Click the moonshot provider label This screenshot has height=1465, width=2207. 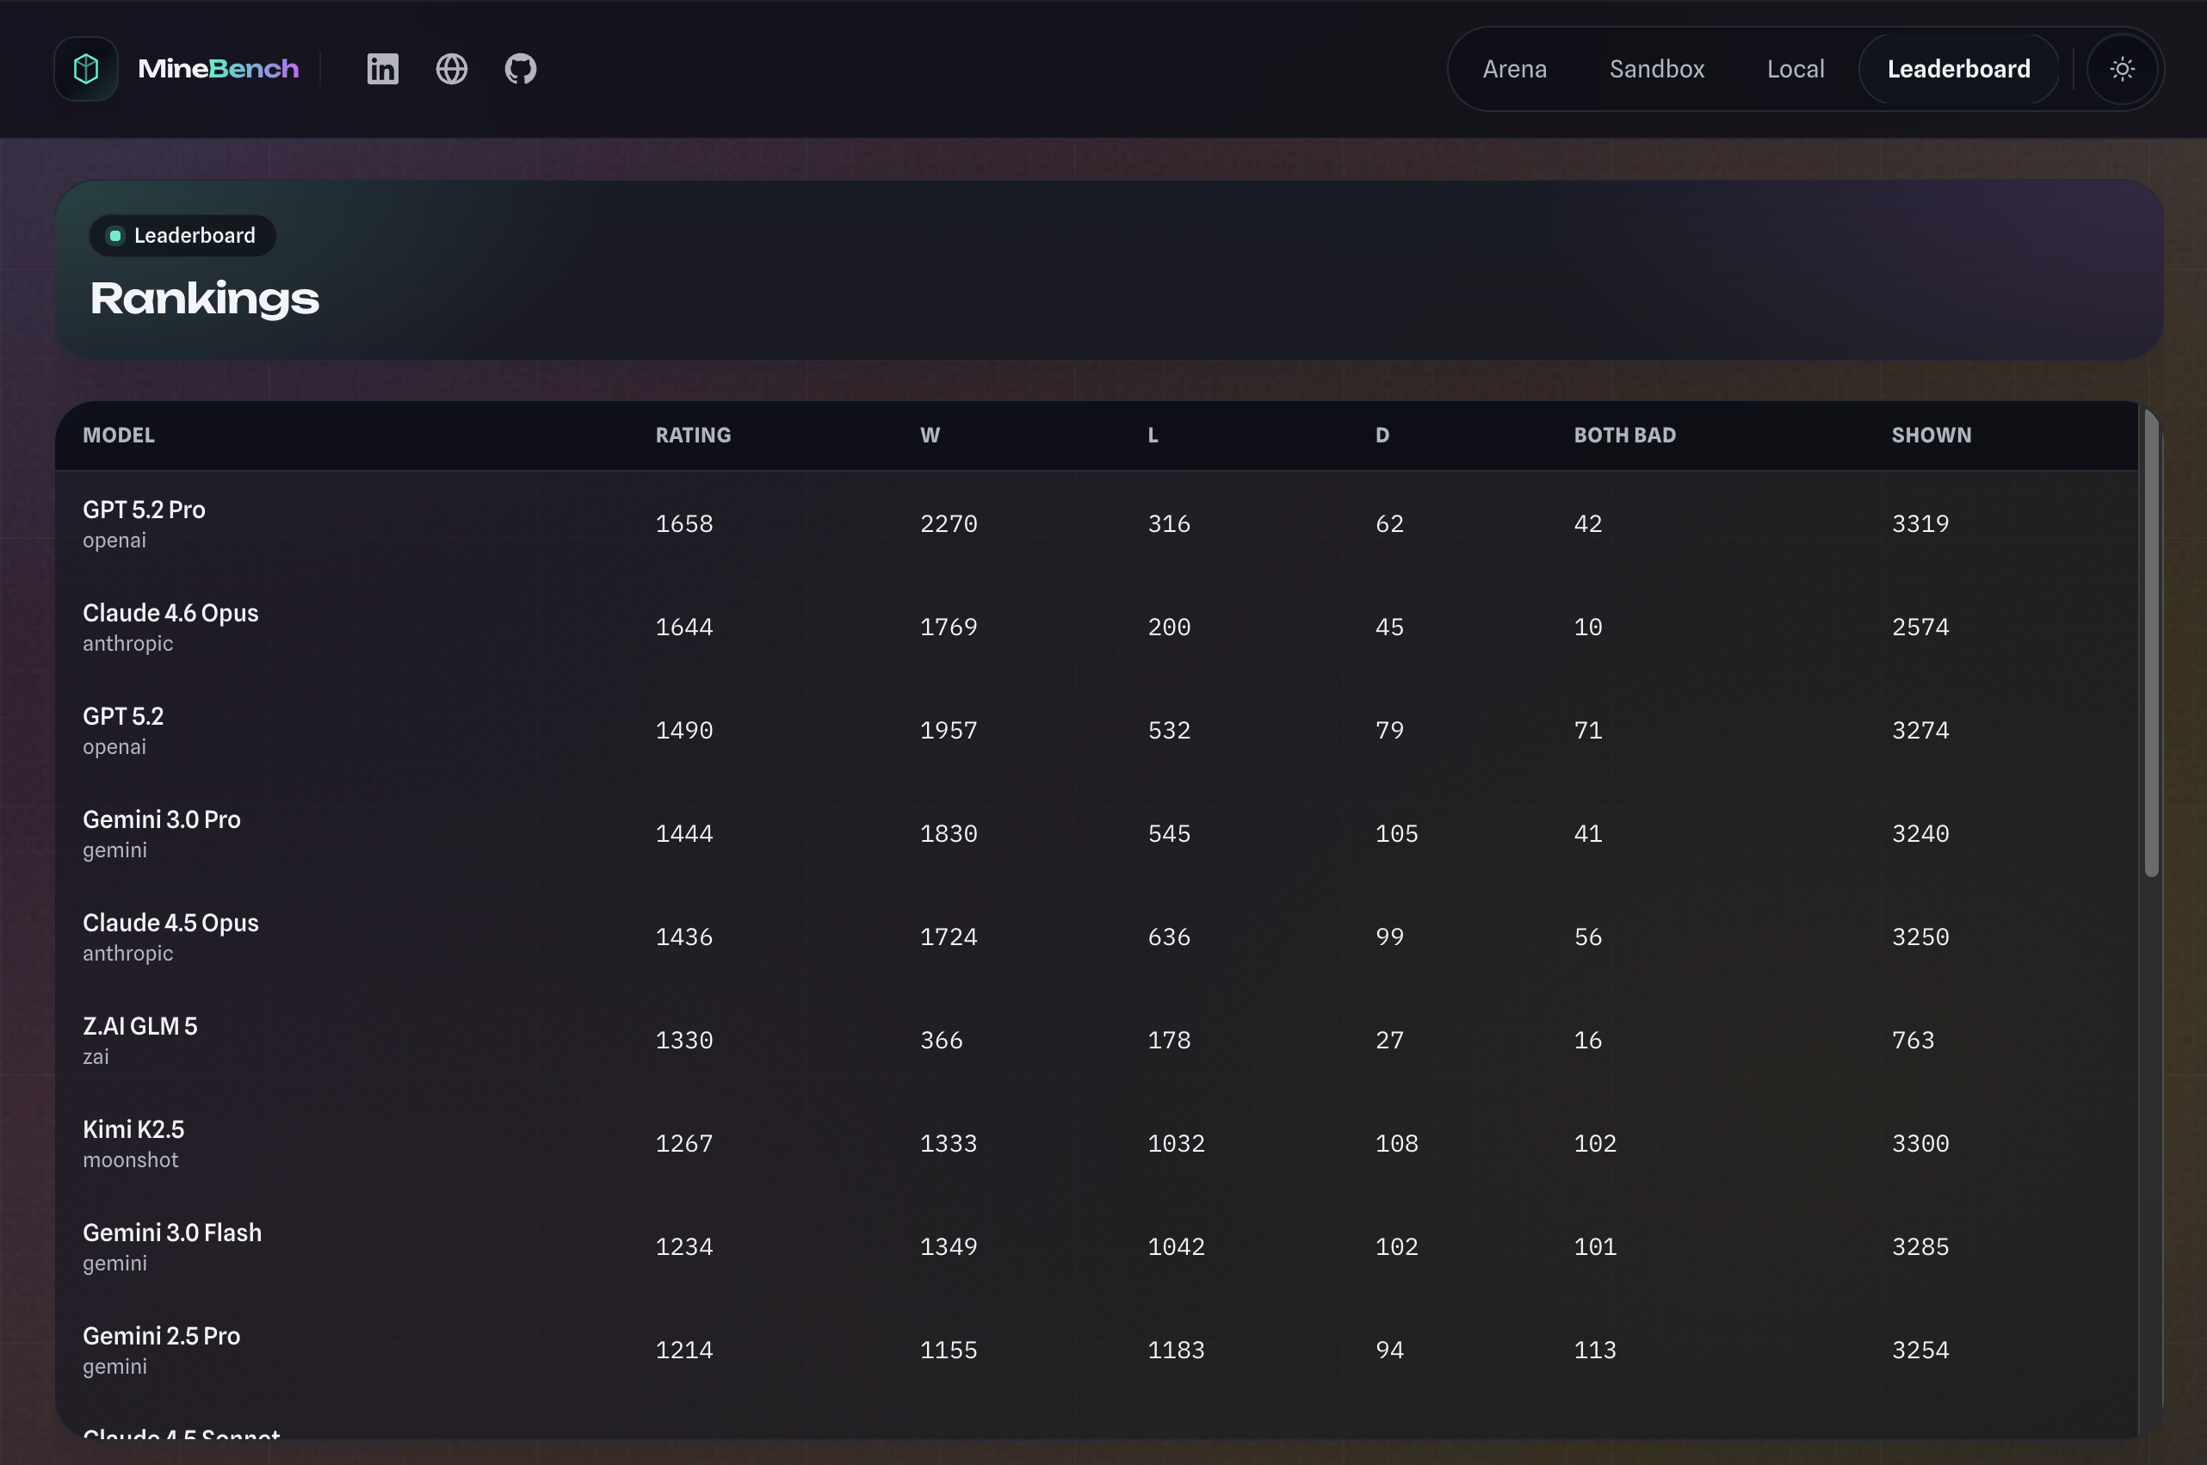pyautogui.click(x=130, y=1159)
